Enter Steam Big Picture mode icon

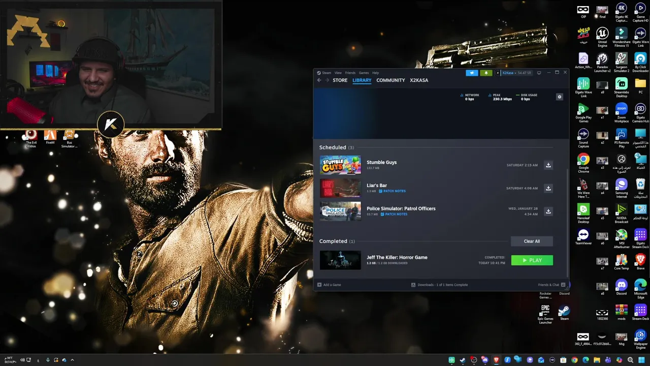[539, 73]
